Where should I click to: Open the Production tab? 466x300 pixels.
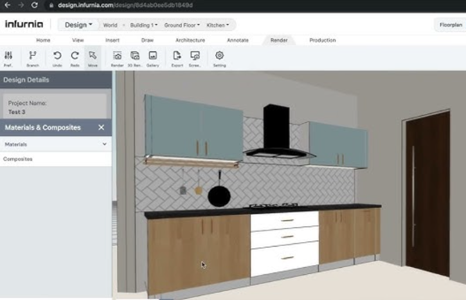coord(323,40)
